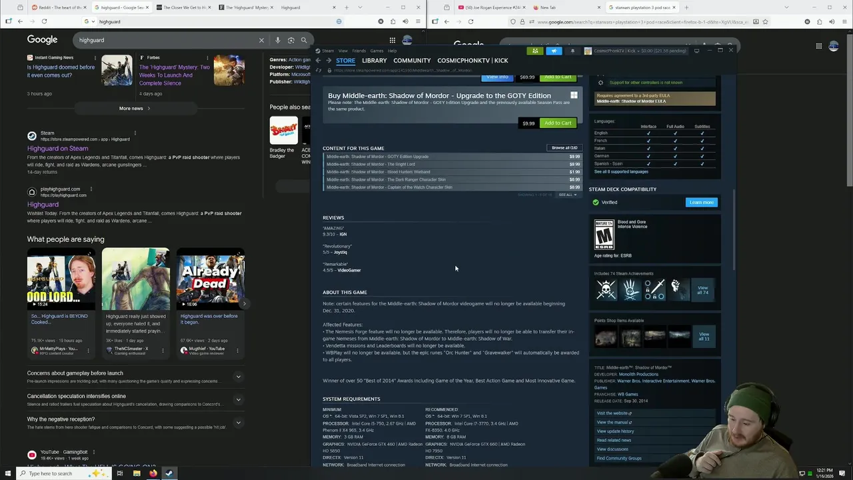The width and height of the screenshot is (853, 480).
Task: Open three-dot options for Steam search result
Action: (x=135, y=133)
